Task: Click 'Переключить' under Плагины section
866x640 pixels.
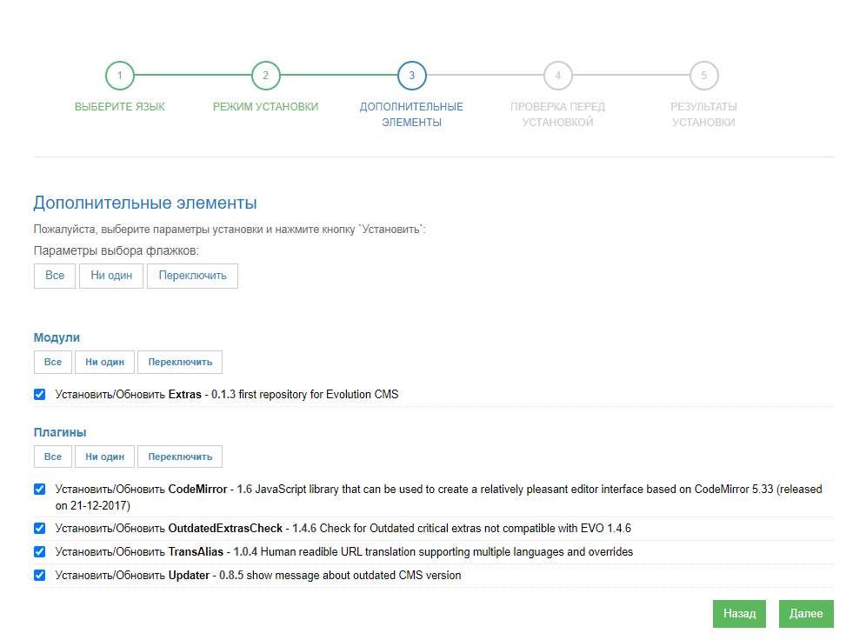Action: 180,457
